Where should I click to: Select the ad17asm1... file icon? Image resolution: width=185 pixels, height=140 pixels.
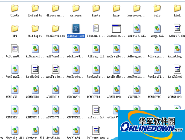click(55, 49)
